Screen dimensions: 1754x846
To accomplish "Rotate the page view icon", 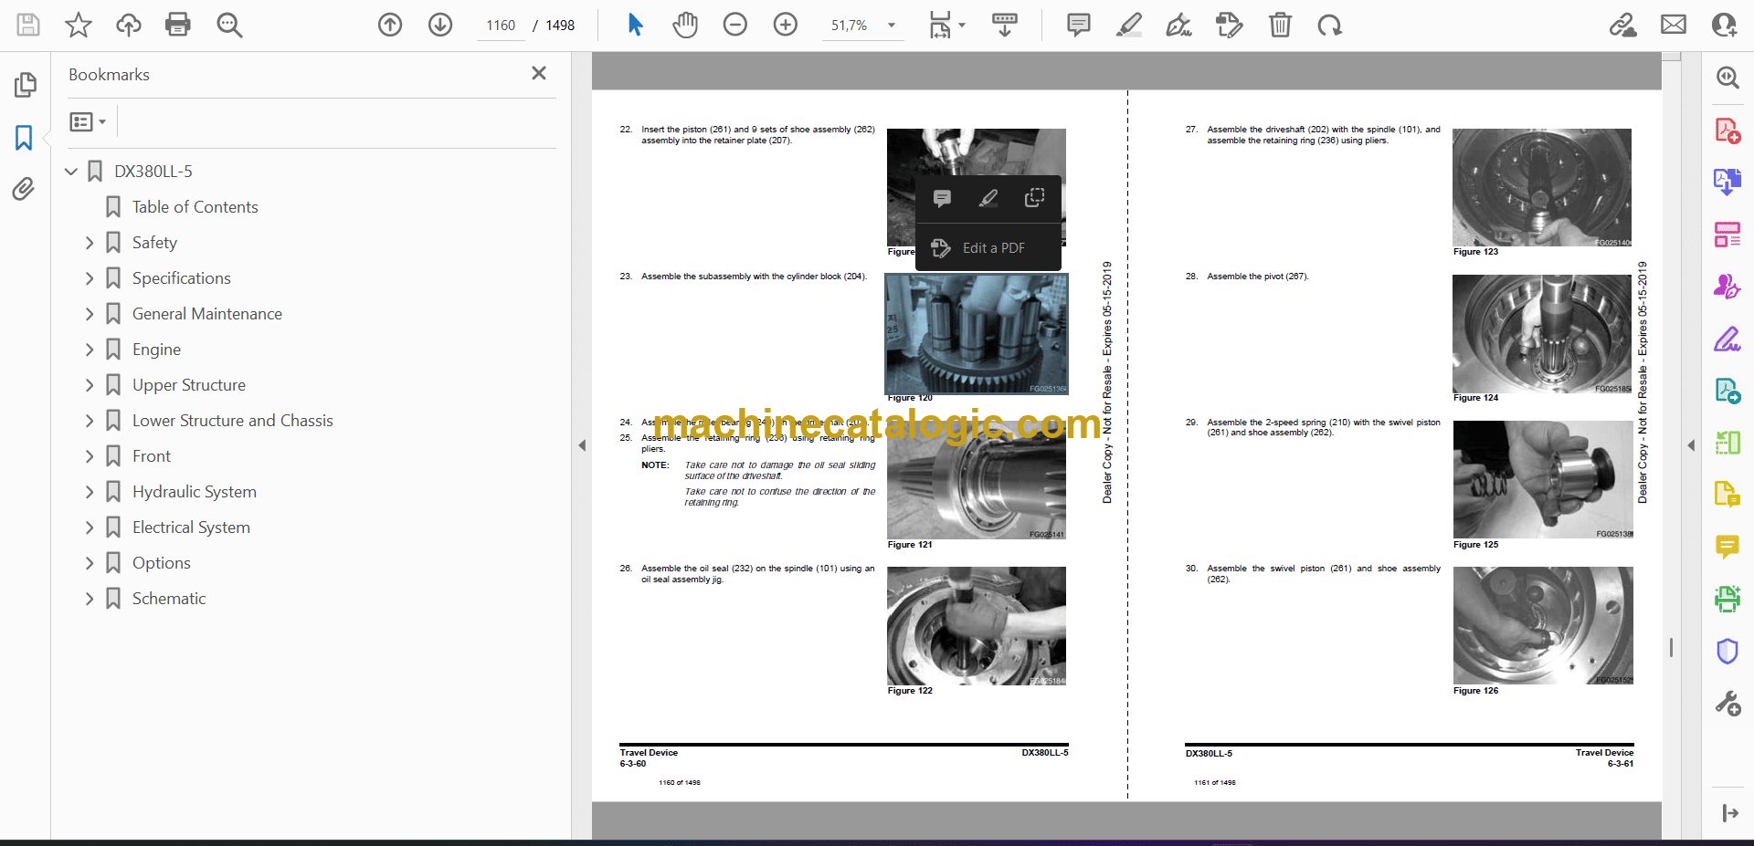I will coord(1329,25).
